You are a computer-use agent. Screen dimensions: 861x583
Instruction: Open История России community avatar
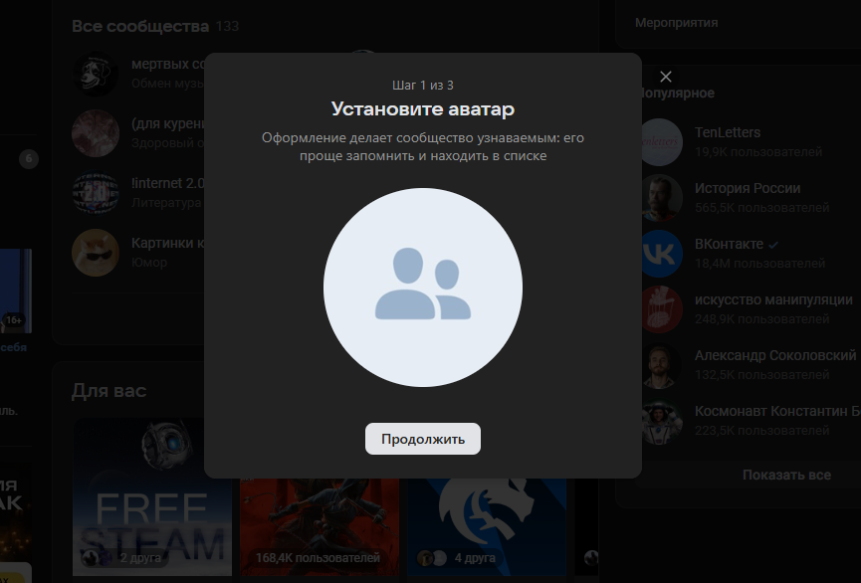point(661,198)
